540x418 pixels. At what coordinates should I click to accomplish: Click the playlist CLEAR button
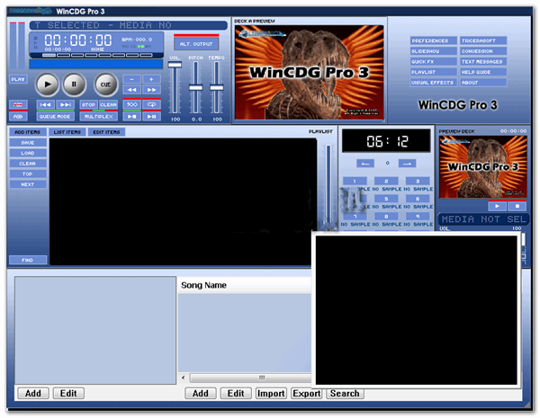[28, 164]
